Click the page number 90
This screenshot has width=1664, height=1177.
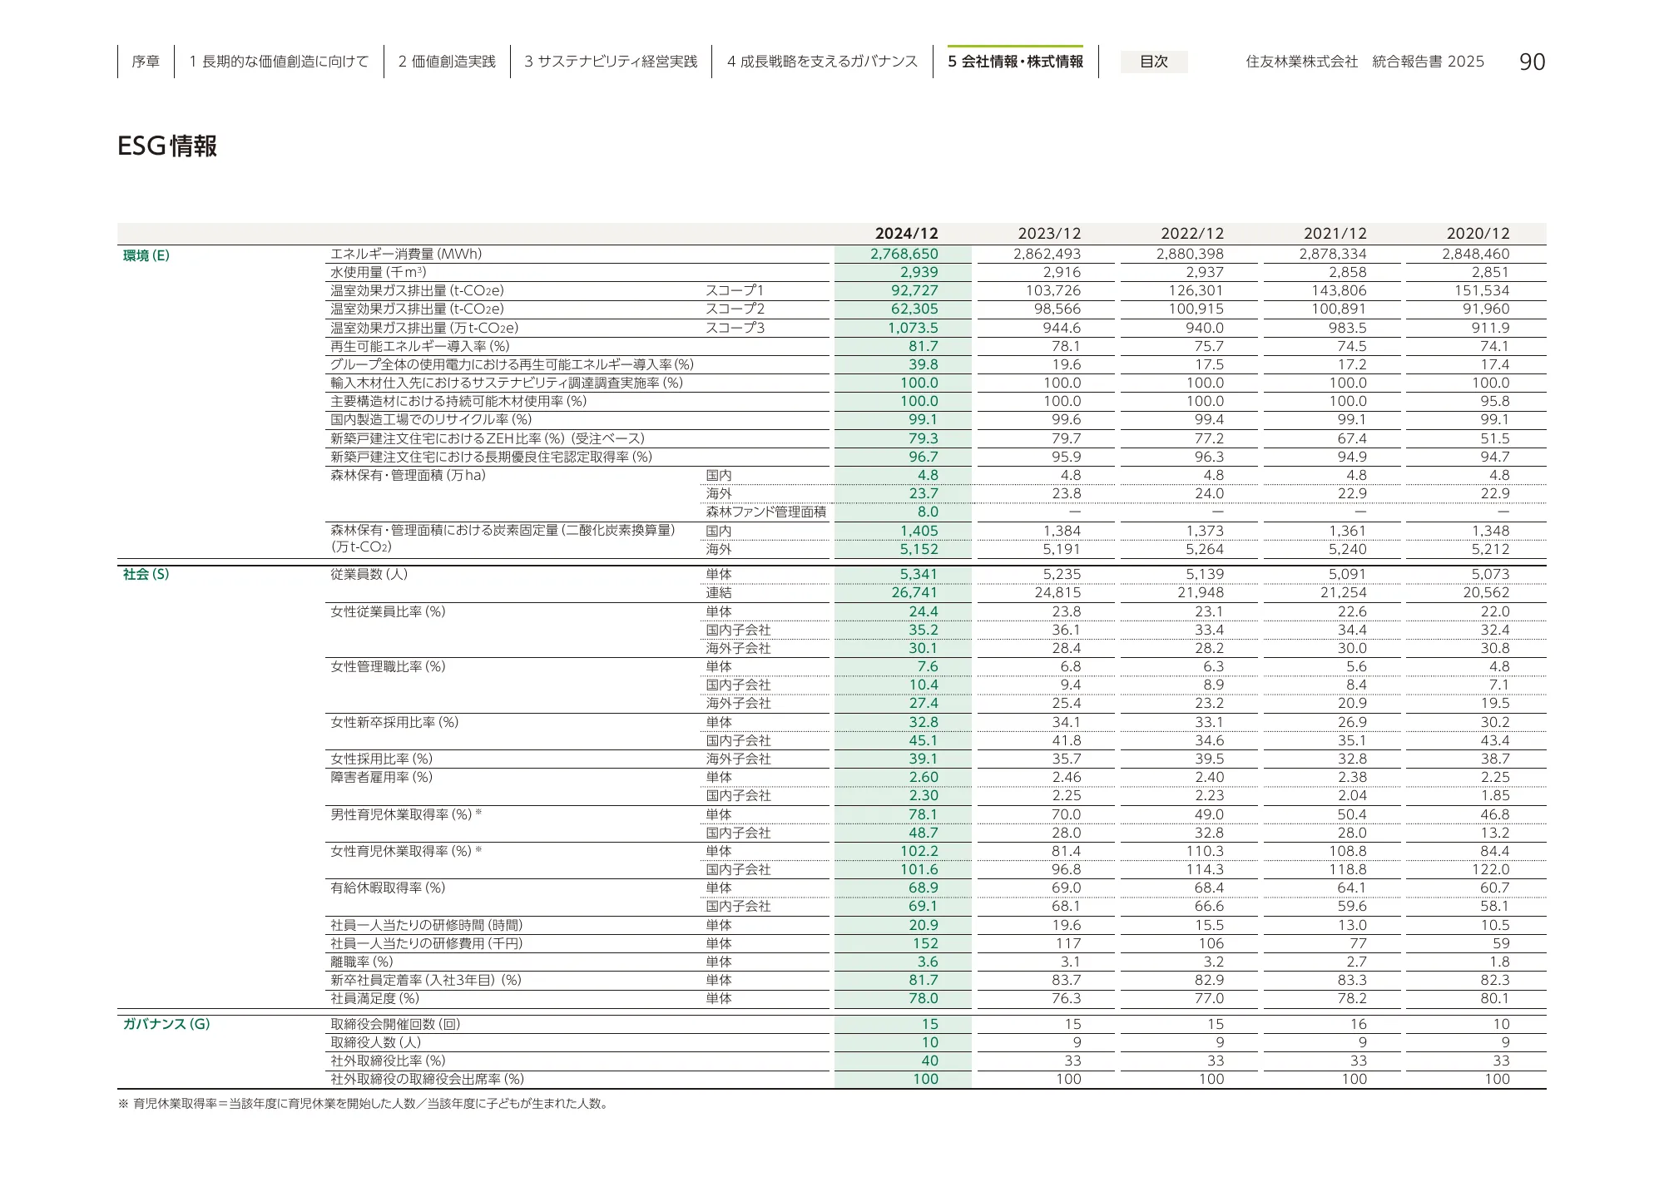(x=1532, y=62)
